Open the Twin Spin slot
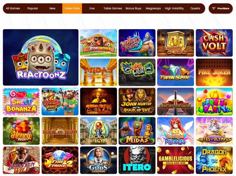Screen dimensions: 236x176 click(176, 72)
